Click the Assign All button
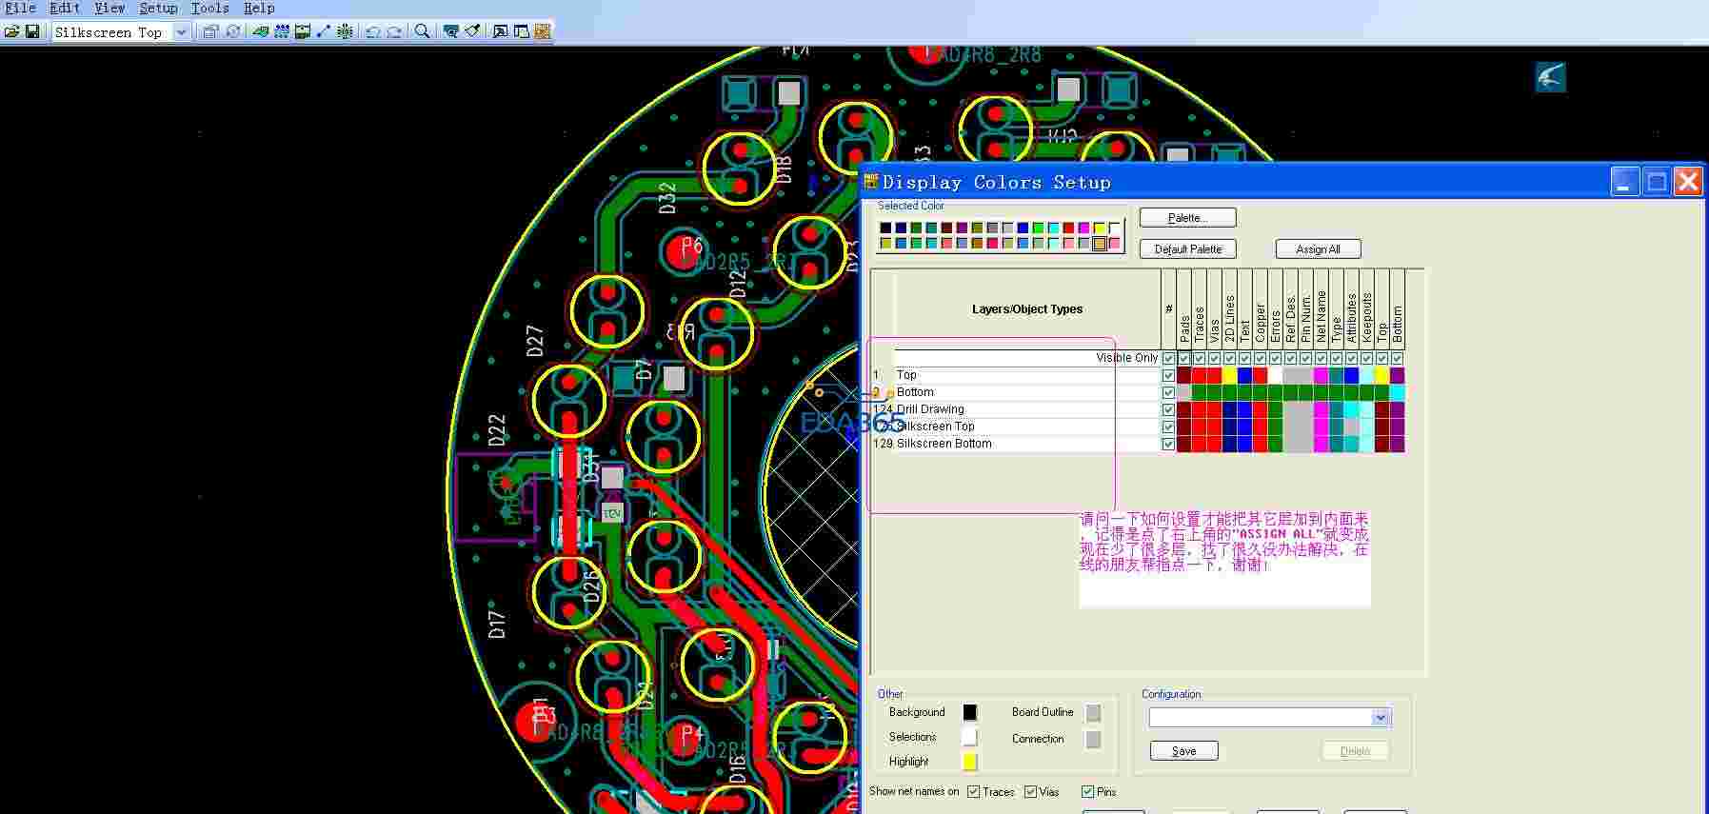The height and width of the screenshot is (814, 1709). [1318, 249]
